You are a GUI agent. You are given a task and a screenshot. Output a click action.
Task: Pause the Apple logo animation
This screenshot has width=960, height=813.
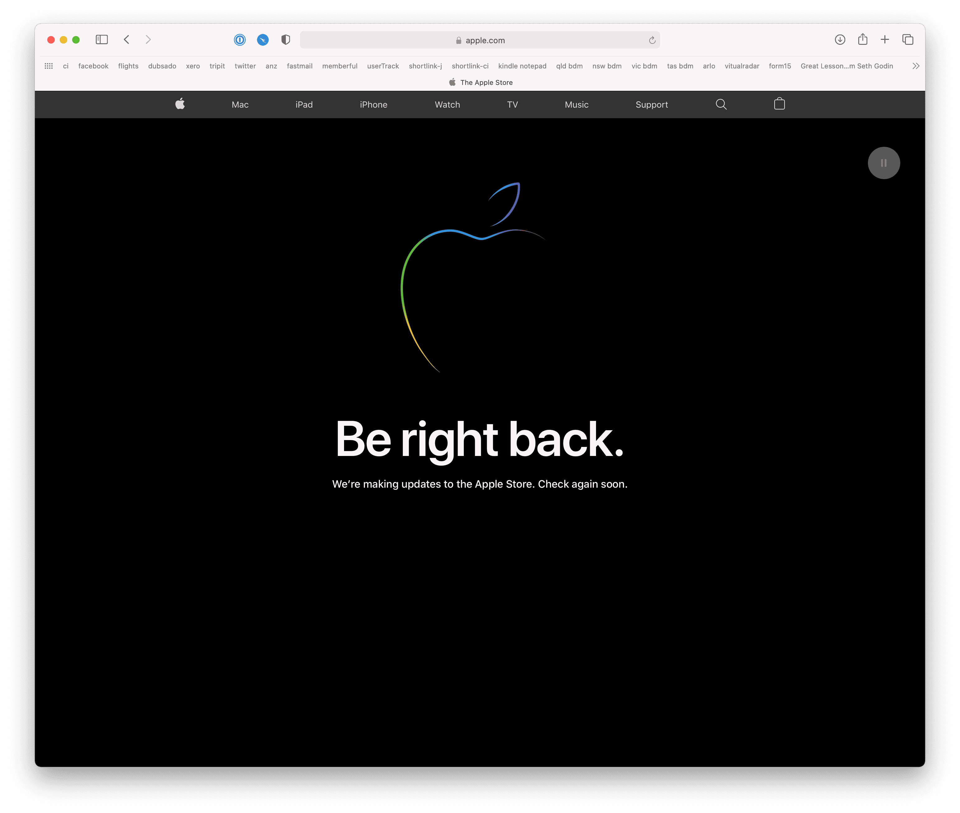pos(883,163)
